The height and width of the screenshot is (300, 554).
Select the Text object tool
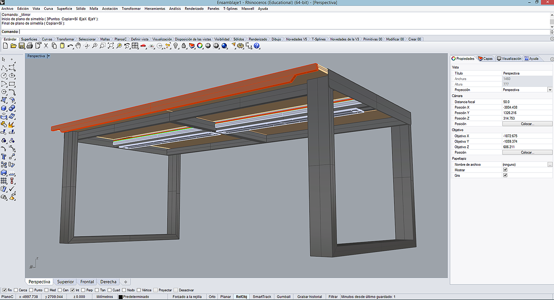pos(4,157)
